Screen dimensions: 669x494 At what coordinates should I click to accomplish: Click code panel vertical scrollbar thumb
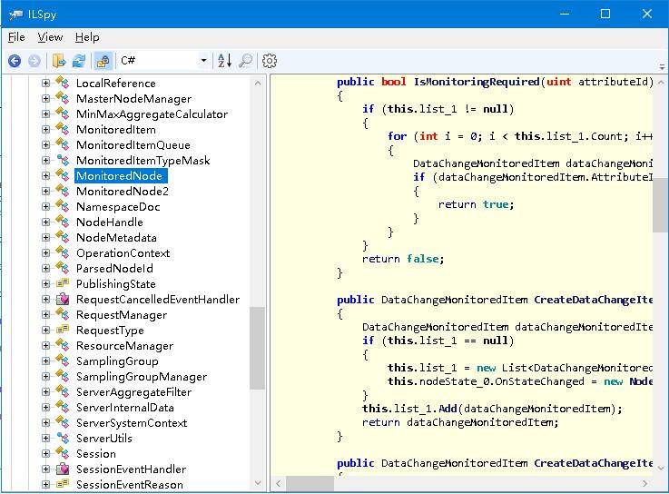[661, 205]
